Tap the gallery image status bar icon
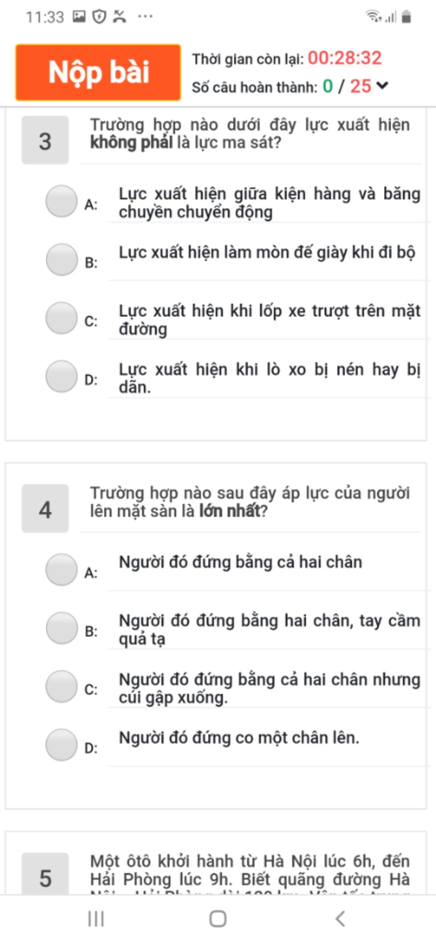The height and width of the screenshot is (945, 436). [79, 17]
